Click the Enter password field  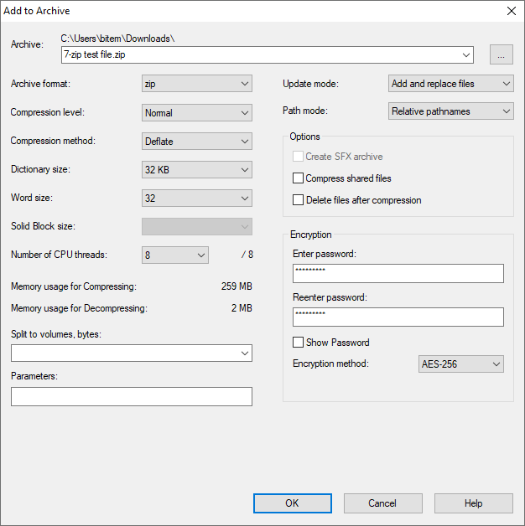tap(398, 274)
